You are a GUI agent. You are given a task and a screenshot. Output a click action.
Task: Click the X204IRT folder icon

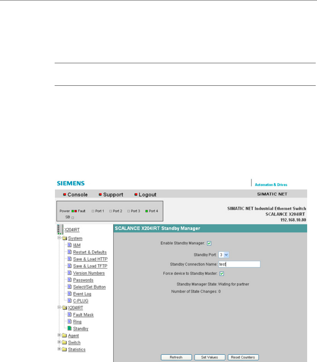[x=64, y=307]
